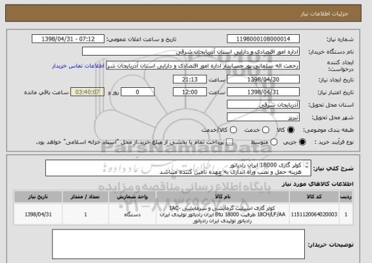Image resolution: width=372 pixels, height=263 pixels.
Task: Click the نام دستگاه خریدار field
Action: tap(191, 52)
